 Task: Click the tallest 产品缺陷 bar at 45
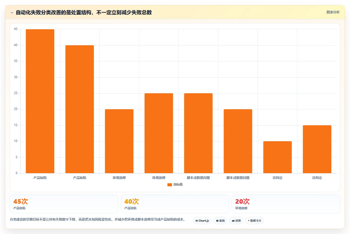(x=40, y=101)
